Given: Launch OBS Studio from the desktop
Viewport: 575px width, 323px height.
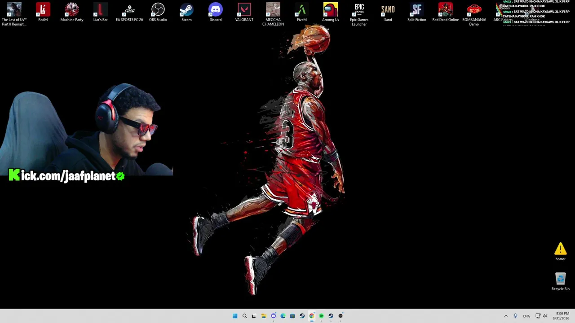Looking at the screenshot, I should pos(158,12).
